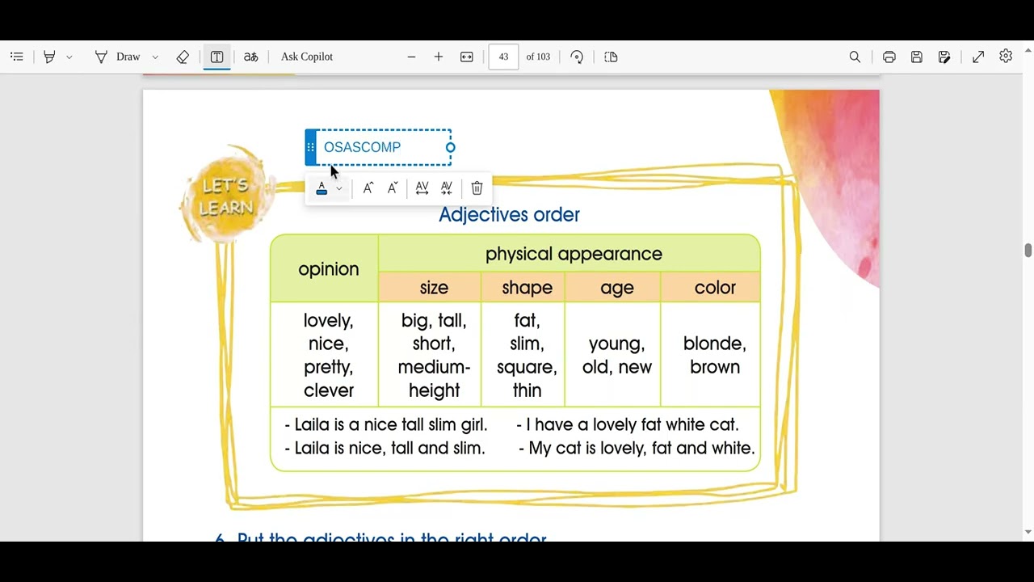Expand the Draw options dropdown
1034x582 pixels.
[155, 57]
